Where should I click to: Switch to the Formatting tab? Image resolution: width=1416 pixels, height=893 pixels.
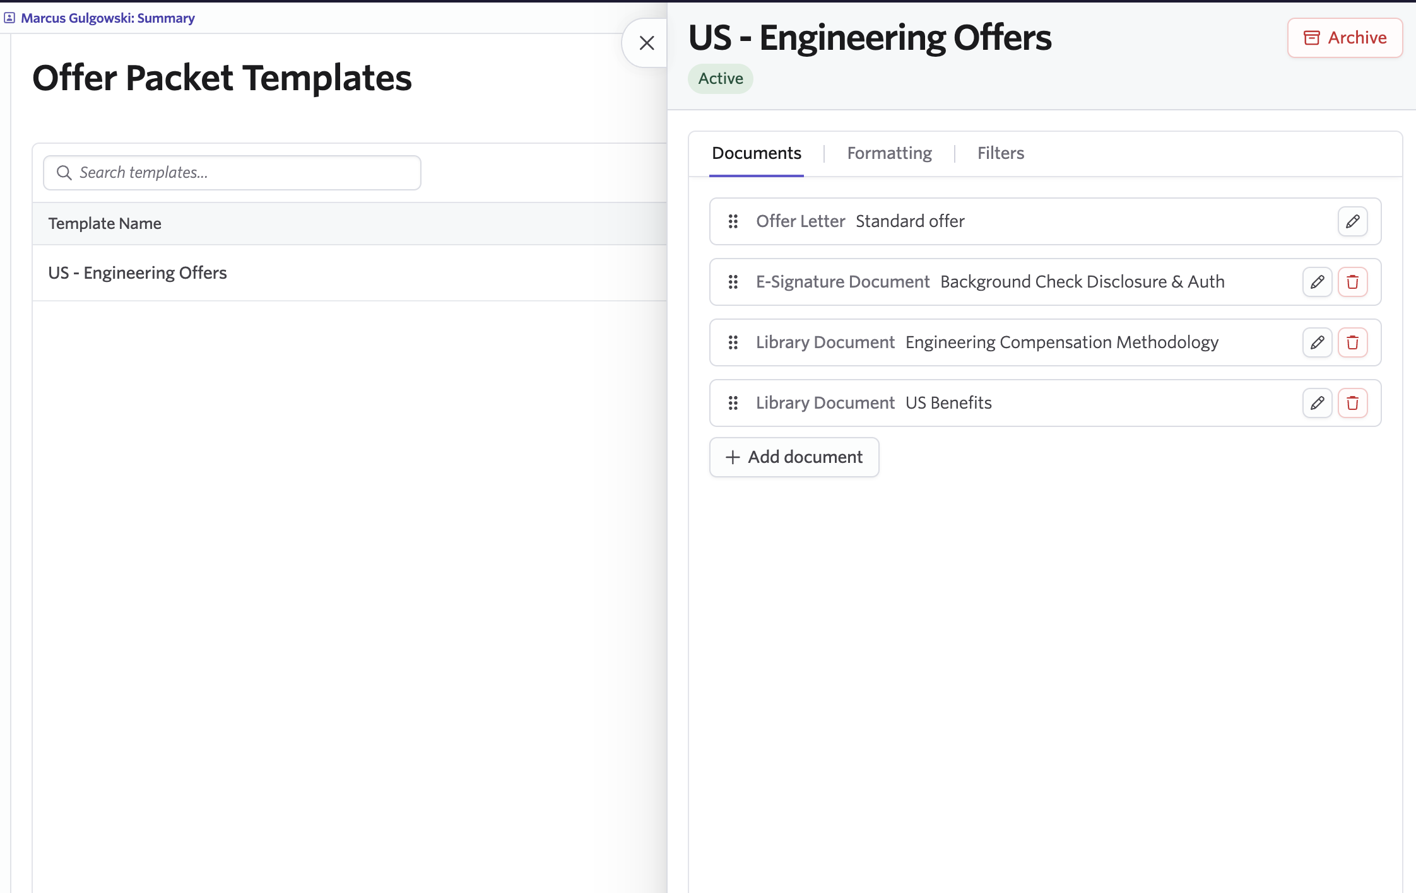(889, 153)
